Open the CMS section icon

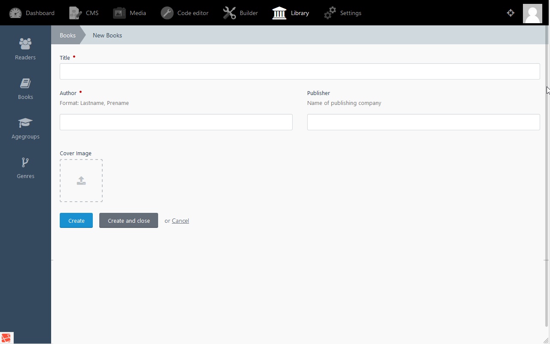[x=76, y=13]
